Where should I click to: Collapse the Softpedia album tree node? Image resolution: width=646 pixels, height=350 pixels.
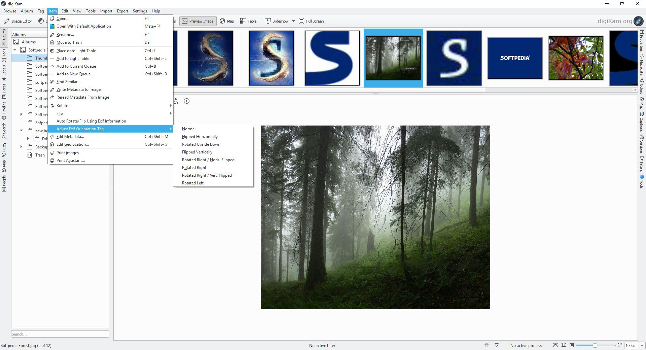(x=15, y=50)
